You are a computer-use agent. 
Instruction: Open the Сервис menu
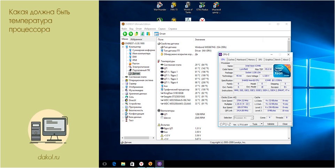tap(162, 29)
